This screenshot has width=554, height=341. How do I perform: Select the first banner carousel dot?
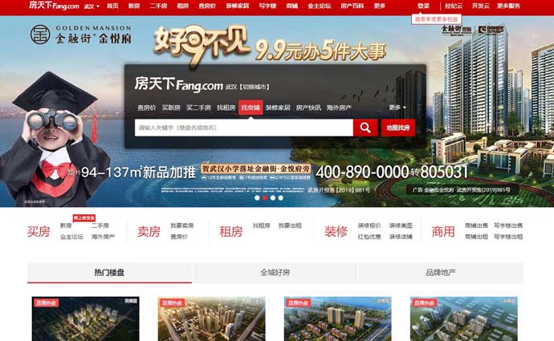pos(257,197)
